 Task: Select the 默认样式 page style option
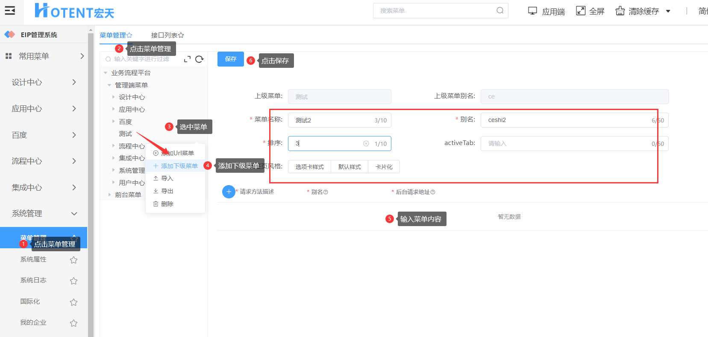(350, 167)
